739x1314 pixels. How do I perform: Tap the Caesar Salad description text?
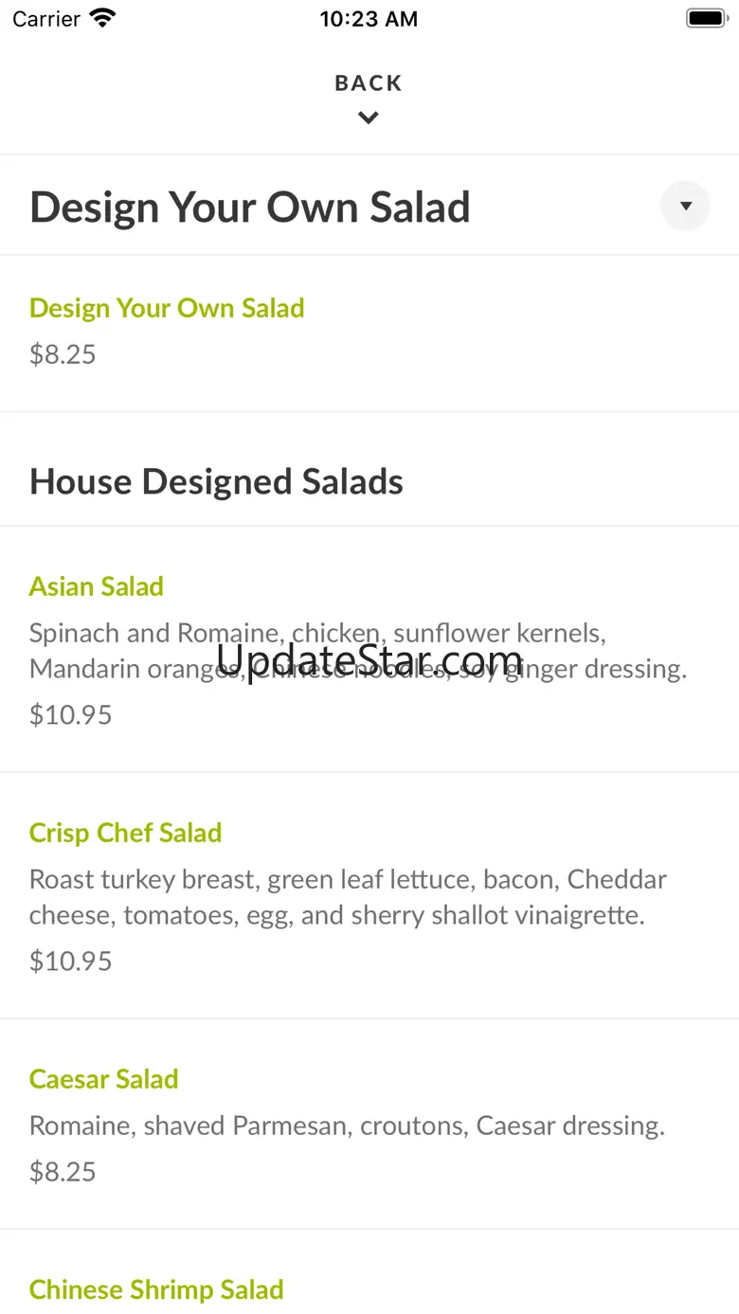[x=347, y=1125]
